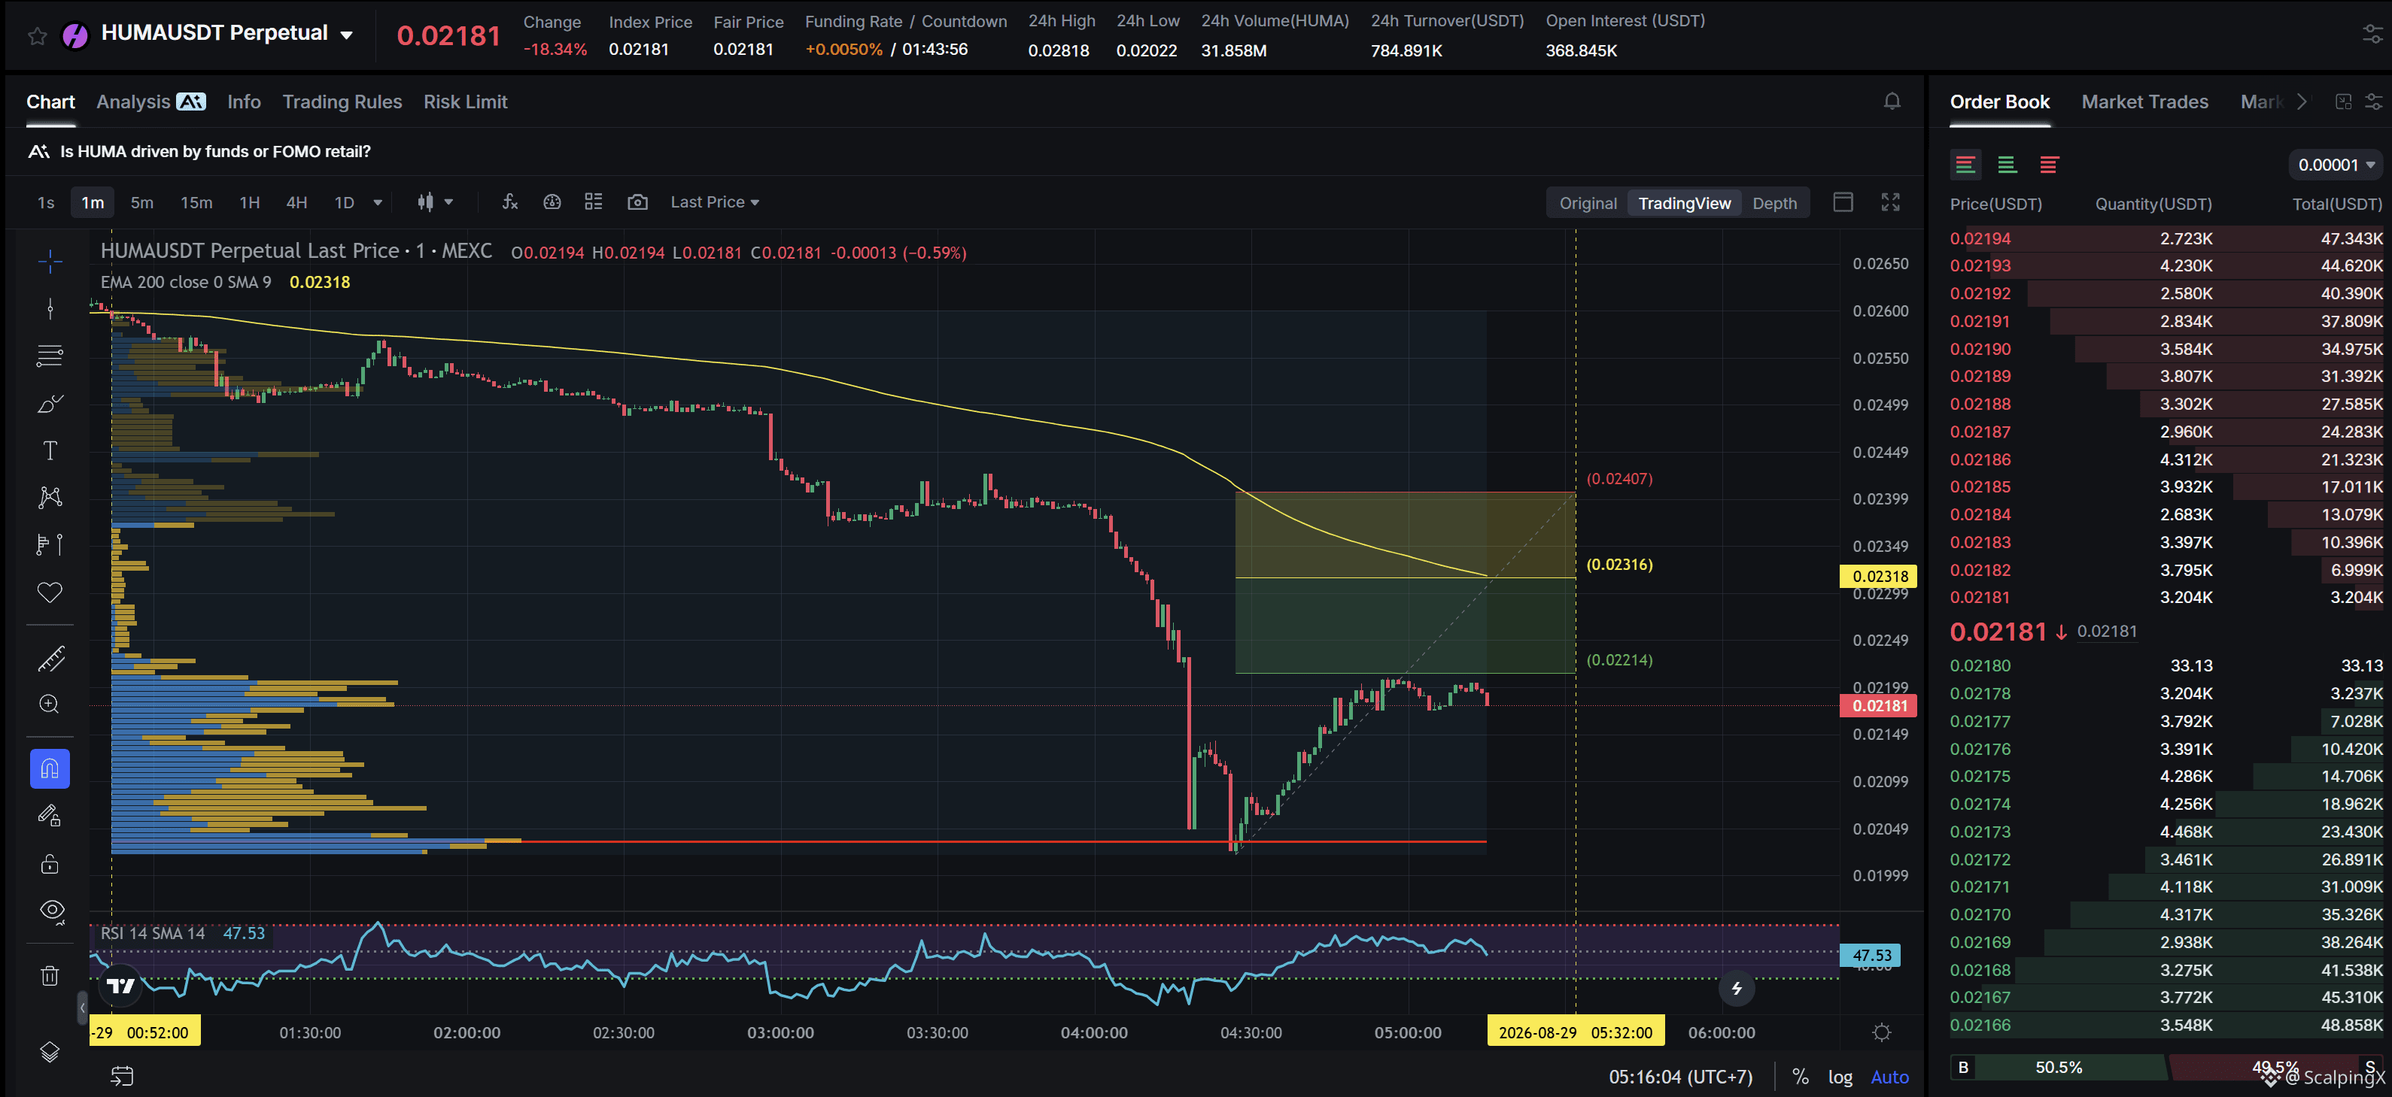Screen dimensions: 2392x1097
Task: Open order book popout window icon
Action: click(2344, 102)
